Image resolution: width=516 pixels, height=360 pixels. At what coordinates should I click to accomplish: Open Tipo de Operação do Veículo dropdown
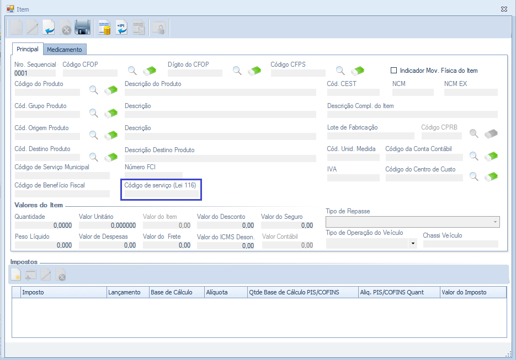pos(412,243)
